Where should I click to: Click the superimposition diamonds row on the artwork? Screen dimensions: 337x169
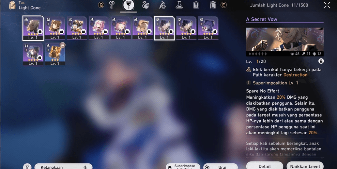pos(257,54)
